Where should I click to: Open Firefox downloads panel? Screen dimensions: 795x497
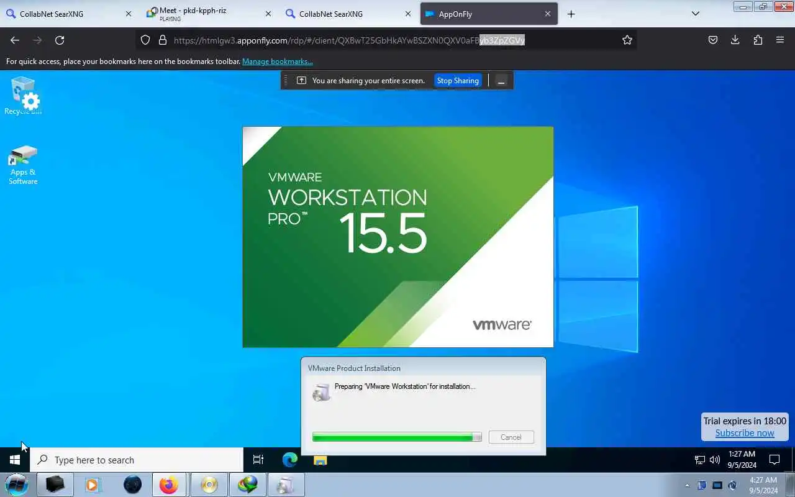point(735,40)
